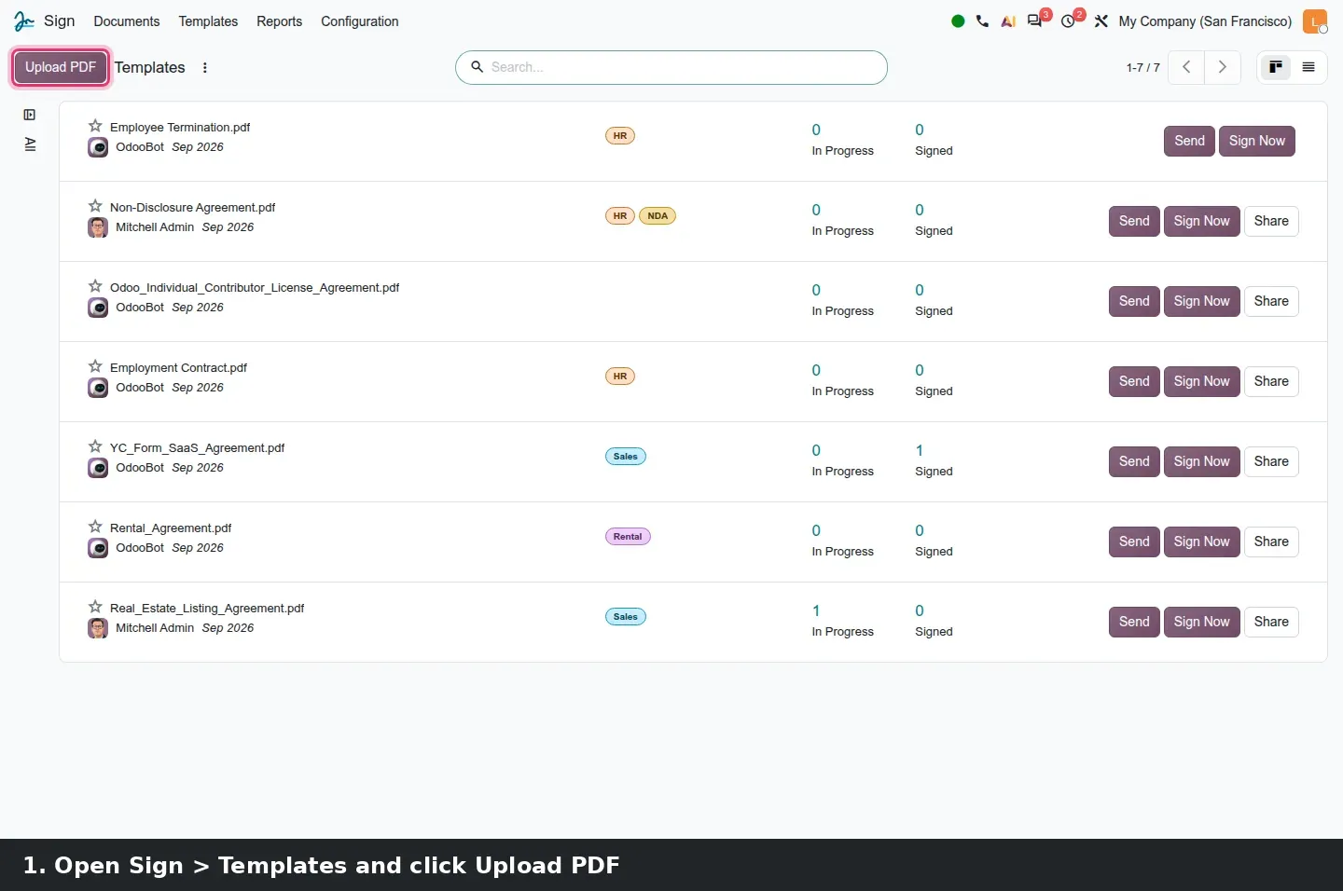Open the AI assistant icon in navbar
This screenshot has height=891, width=1343.
(1008, 21)
